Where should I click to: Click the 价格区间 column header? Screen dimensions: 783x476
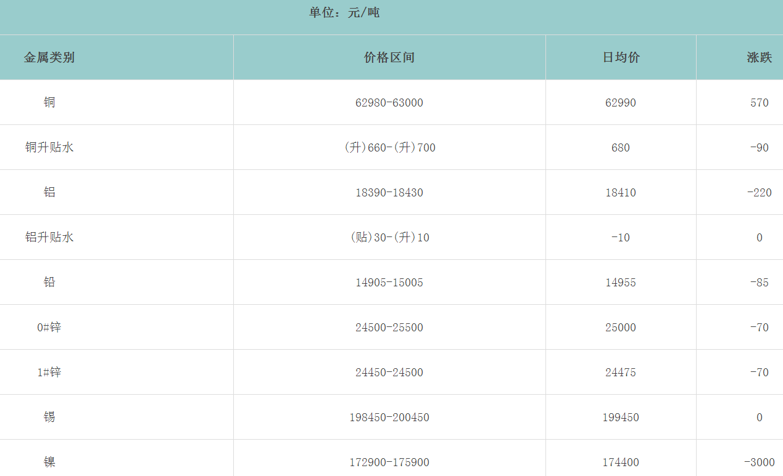[389, 58]
